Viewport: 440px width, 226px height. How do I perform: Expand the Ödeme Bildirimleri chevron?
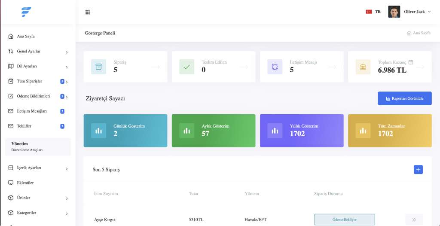(x=67, y=97)
